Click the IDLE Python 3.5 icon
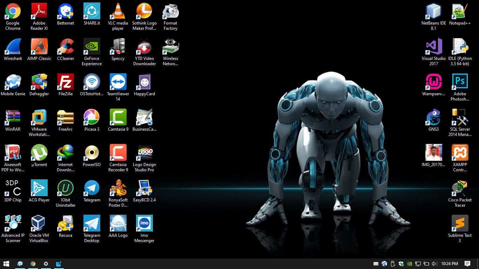The width and height of the screenshot is (479, 269). tap(460, 47)
